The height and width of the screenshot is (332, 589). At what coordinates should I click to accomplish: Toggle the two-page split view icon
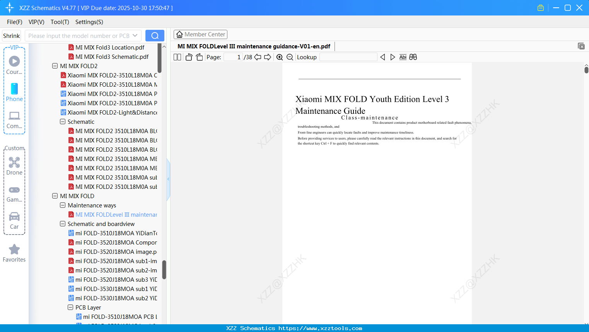(177, 57)
